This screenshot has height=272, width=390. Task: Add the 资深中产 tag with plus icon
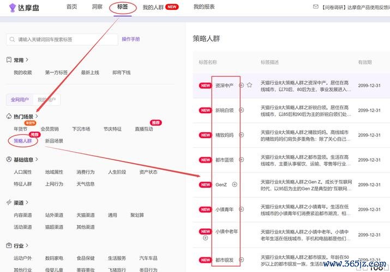(x=241, y=85)
